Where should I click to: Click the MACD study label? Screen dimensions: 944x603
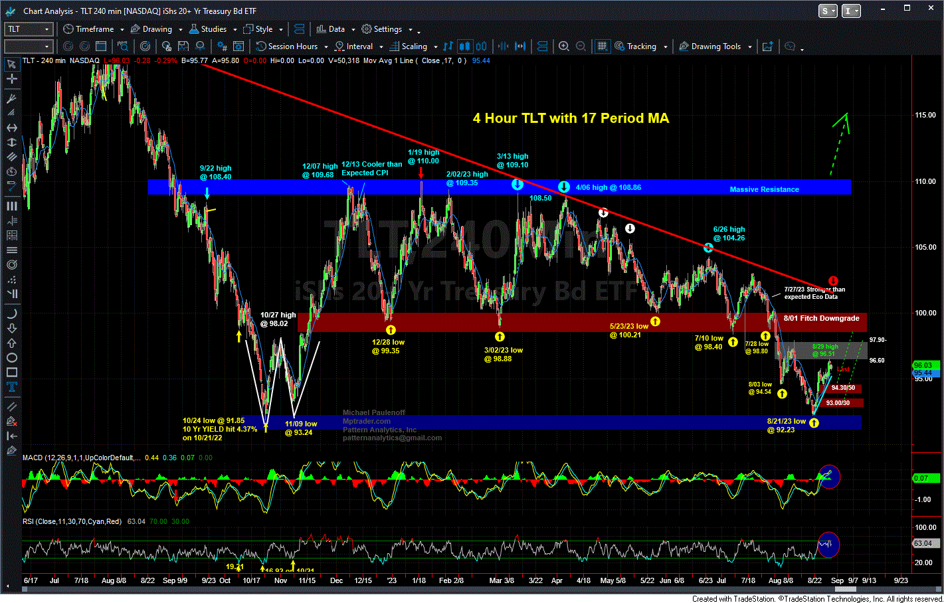click(81, 458)
